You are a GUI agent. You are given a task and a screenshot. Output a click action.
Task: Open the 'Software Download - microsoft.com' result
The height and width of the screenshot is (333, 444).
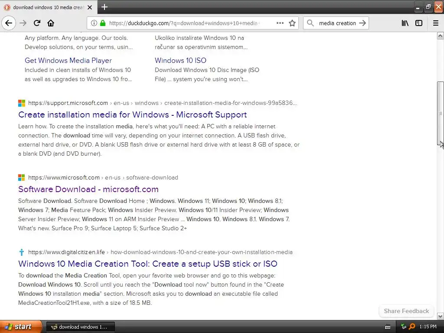pyautogui.click(x=88, y=189)
